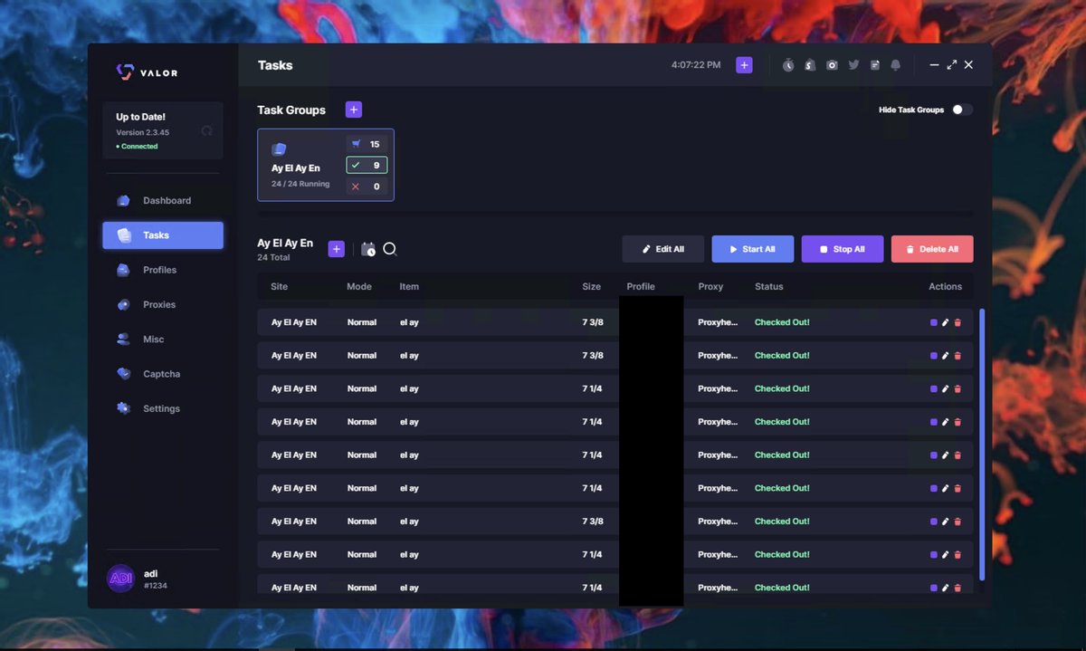Viewport: 1086px width, 651px height.
Task: Click the Twitter icon in the title bar
Action: point(852,64)
